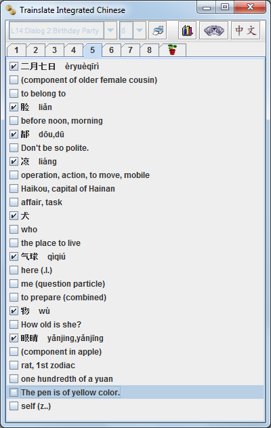Uncheck the 二月七日 èryuèqīrì checkbox

pyautogui.click(x=14, y=67)
